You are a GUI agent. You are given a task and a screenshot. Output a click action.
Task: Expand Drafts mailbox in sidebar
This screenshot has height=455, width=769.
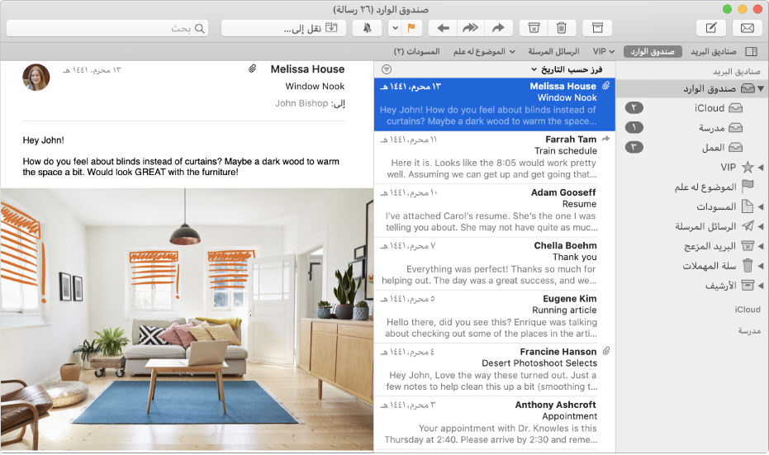[761, 207]
